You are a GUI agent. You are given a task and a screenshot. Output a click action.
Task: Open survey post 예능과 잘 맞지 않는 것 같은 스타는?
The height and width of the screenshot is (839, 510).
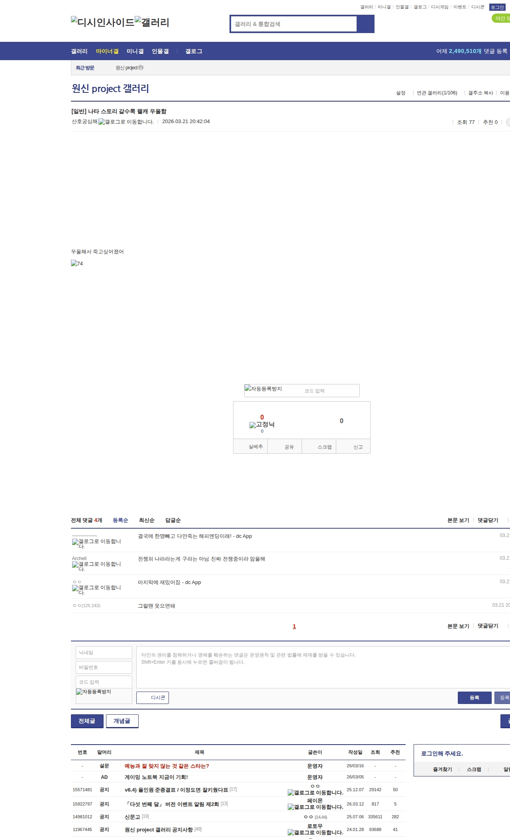[167, 766]
